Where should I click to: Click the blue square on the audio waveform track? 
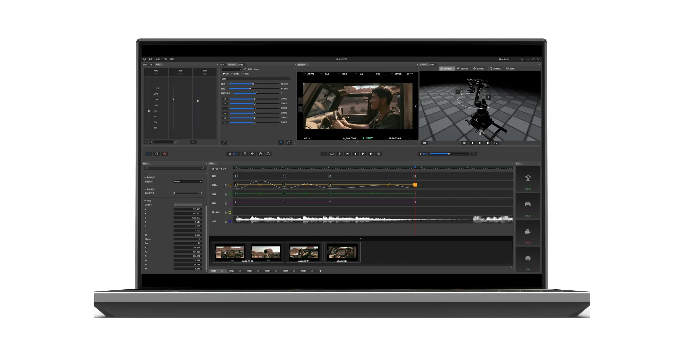(x=230, y=222)
